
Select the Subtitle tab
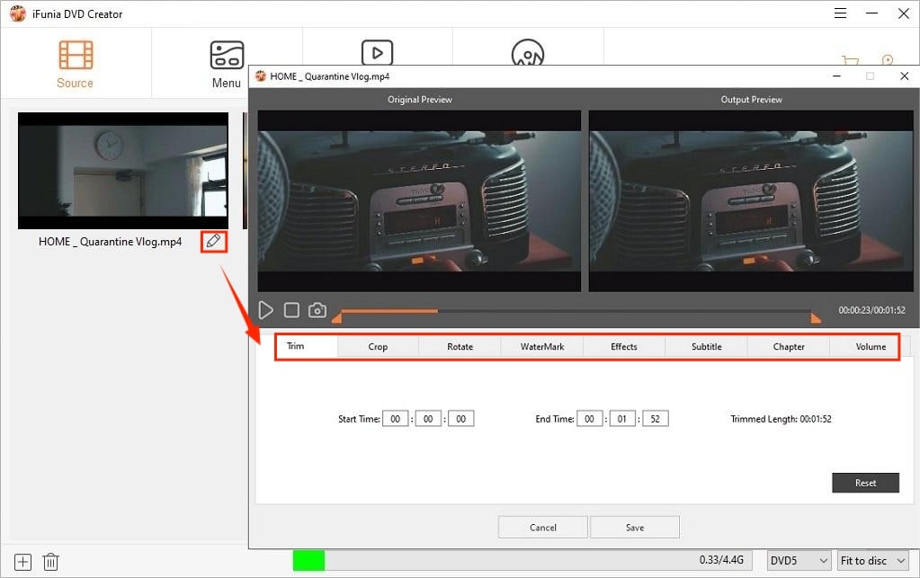point(706,347)
